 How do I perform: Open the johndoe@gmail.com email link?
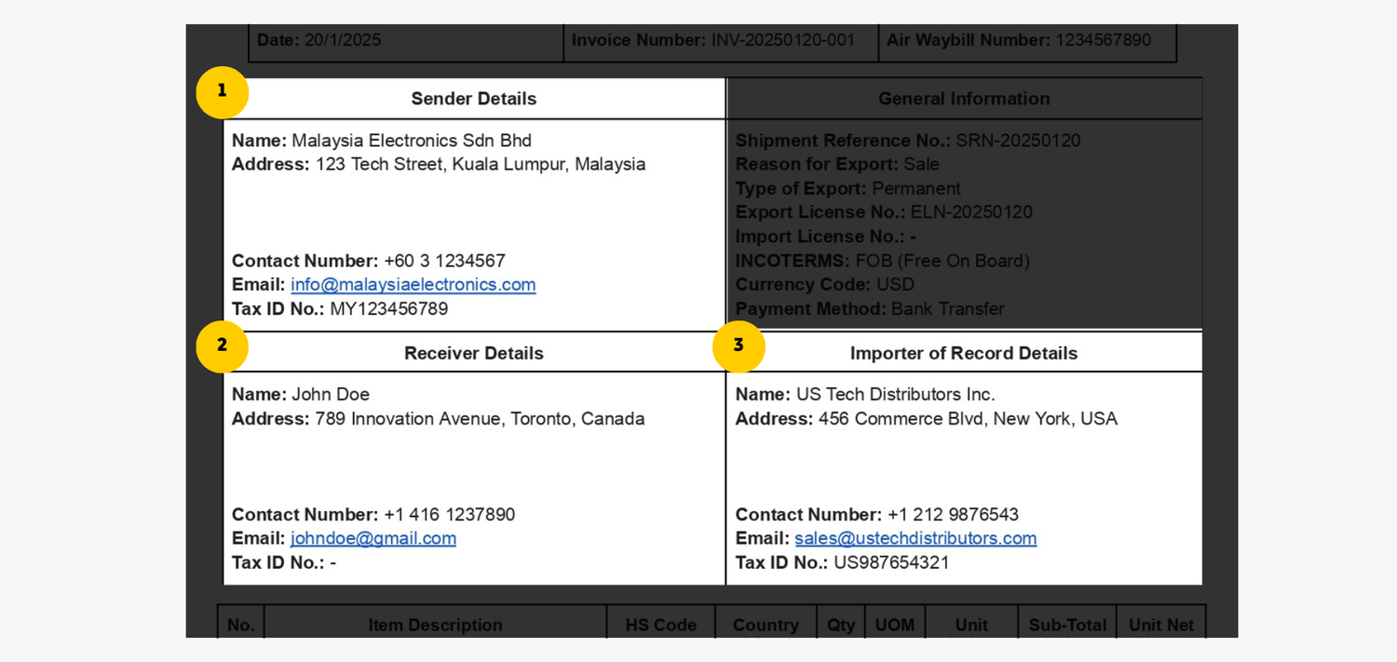373,539
